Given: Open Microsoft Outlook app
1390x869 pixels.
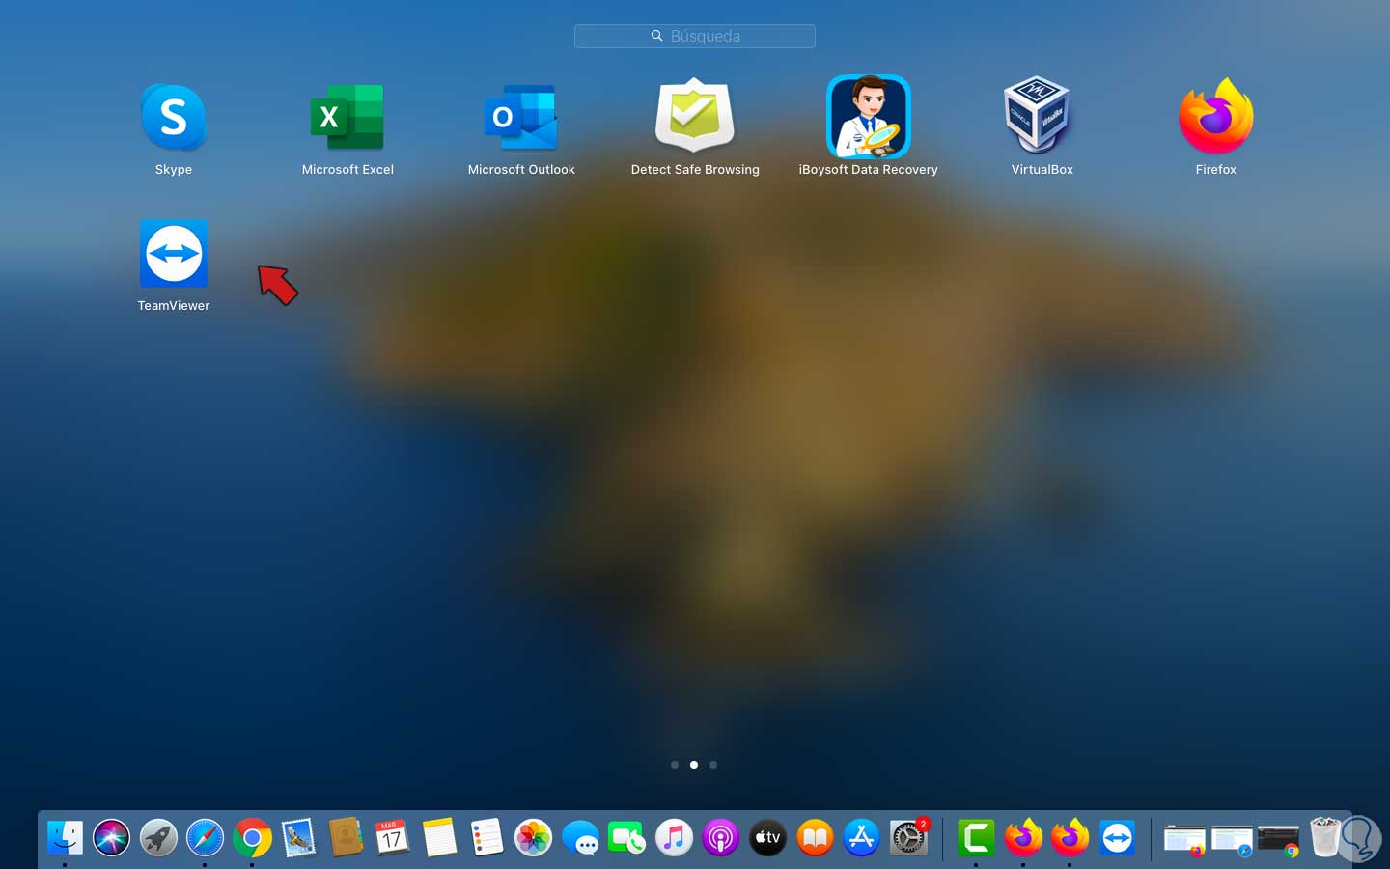Looking at the screenshot, I should click(521, 118).
